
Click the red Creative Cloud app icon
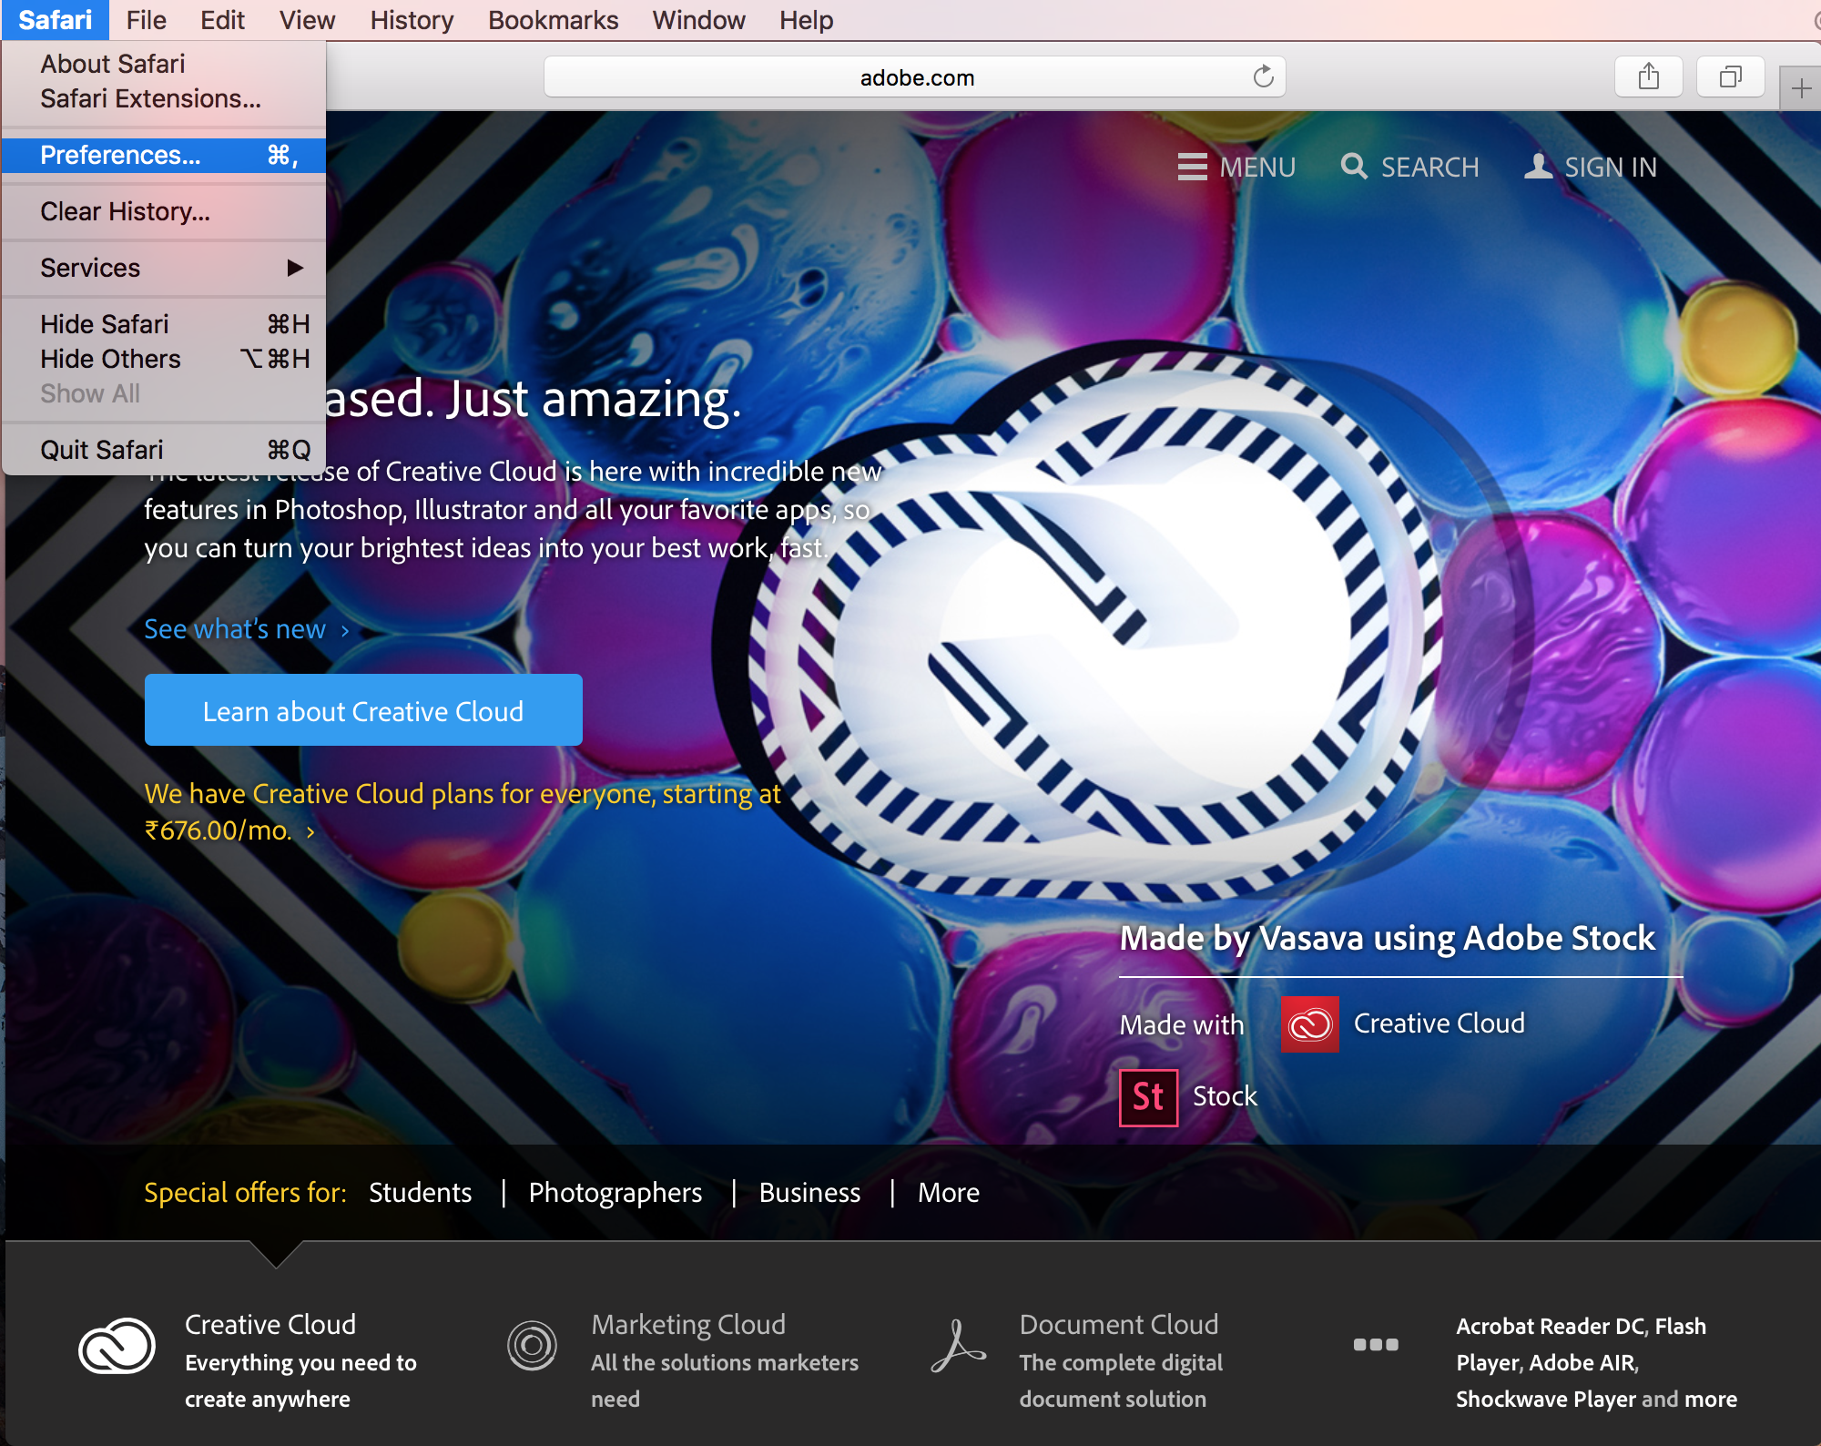coord(1310,1023)
